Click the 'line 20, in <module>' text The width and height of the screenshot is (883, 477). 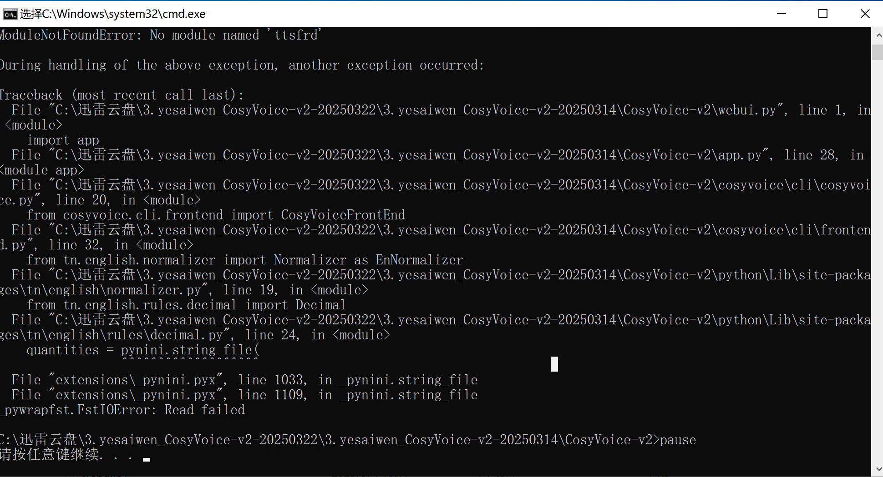tap(128, 200)
